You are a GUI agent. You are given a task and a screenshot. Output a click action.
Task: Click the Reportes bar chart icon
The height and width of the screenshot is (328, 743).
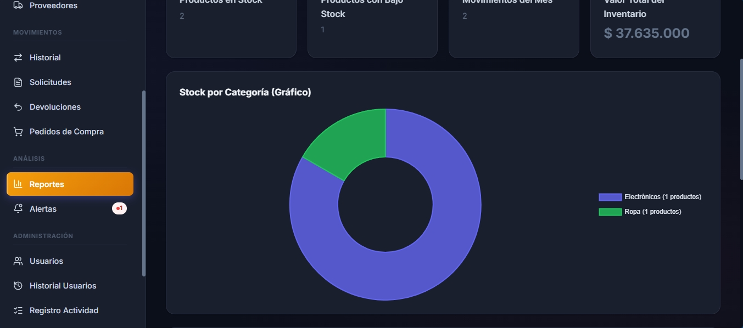[18, 184]
